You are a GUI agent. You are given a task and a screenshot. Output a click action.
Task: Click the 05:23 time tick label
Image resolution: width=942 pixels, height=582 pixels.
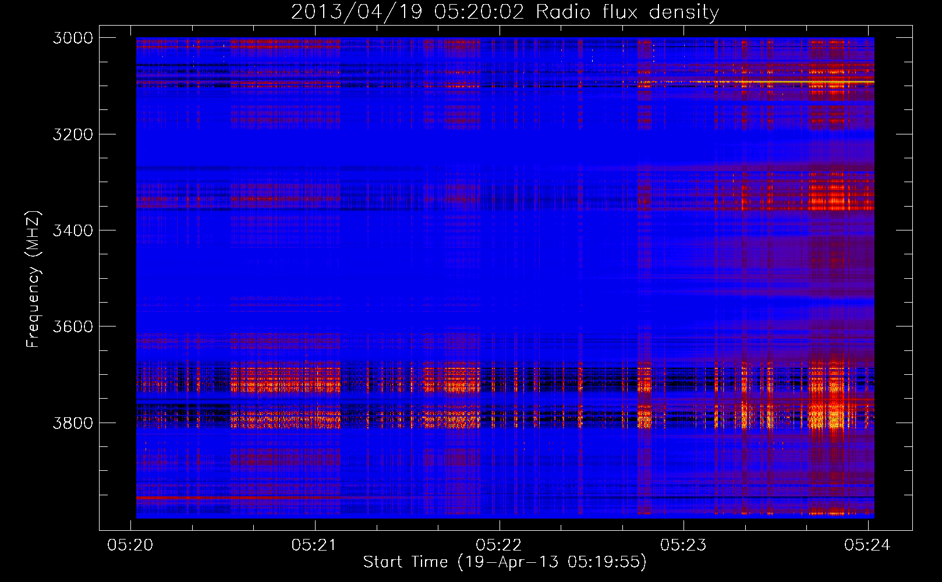coord(683,545)
